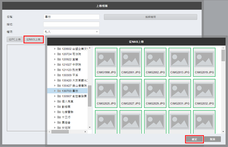Click the folder tree scroll-down arrow
This screenshot has width=228, height=147.
point(90,127)
